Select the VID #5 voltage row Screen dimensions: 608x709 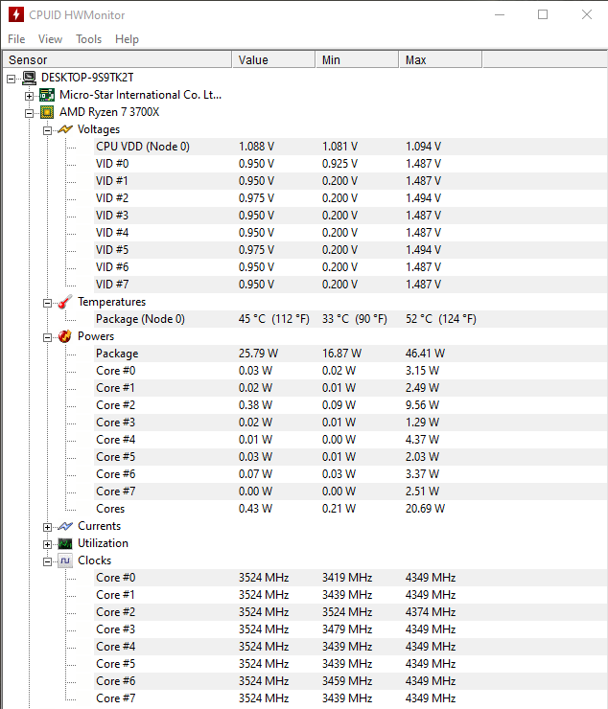click(350, 250)
